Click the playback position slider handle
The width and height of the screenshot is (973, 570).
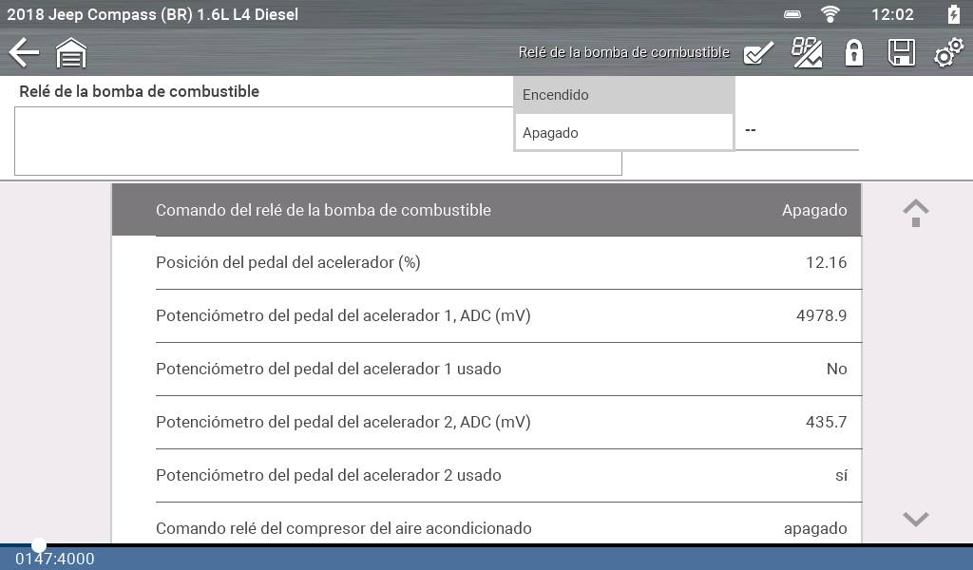(39, 545)
